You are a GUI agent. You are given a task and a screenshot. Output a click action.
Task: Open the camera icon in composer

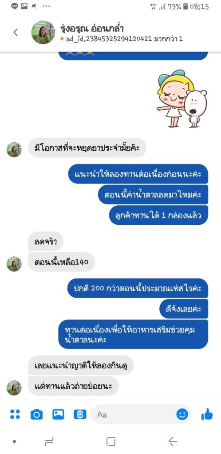[36, 415]
